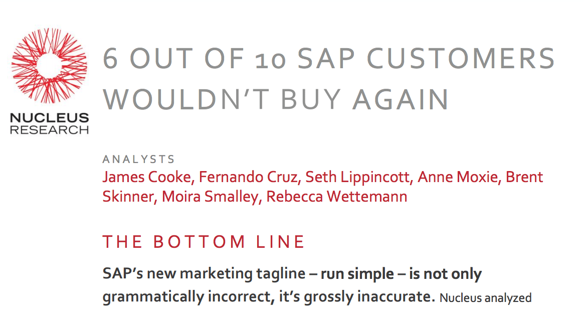The height and width of the screenshot is (309, 584).
Task: Select Seth Lippincott in the analysts list
Action: (358, 177)
